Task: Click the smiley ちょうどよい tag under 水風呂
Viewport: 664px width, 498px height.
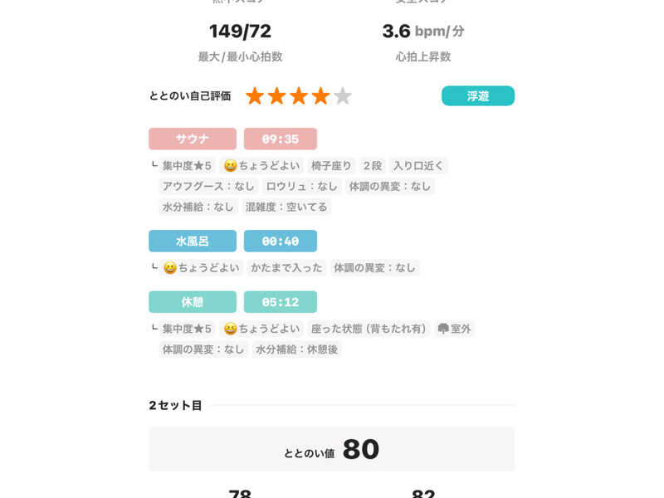Action: [202, 267]
